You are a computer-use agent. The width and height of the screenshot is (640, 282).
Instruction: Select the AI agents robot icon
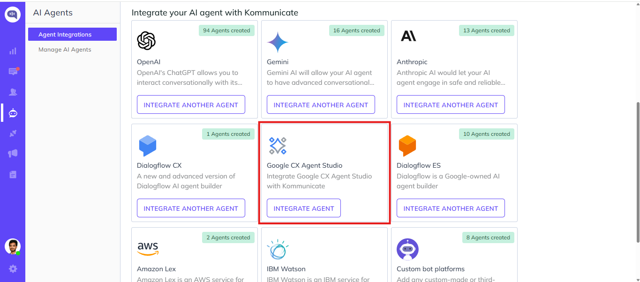pos(13,113)
